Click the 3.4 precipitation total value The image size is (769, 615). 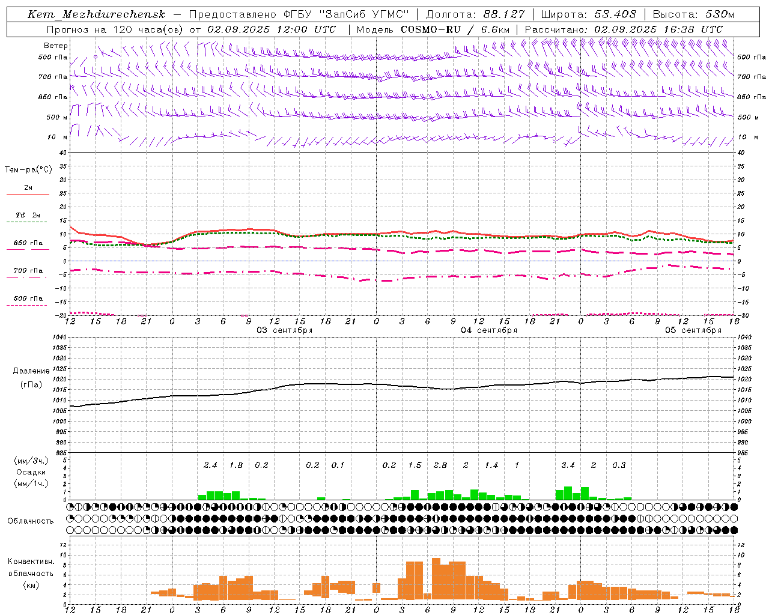[568, 465]
